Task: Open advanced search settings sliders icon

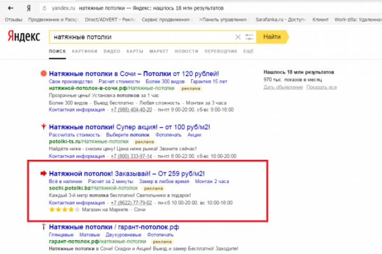Action: [x=249, y=37]
